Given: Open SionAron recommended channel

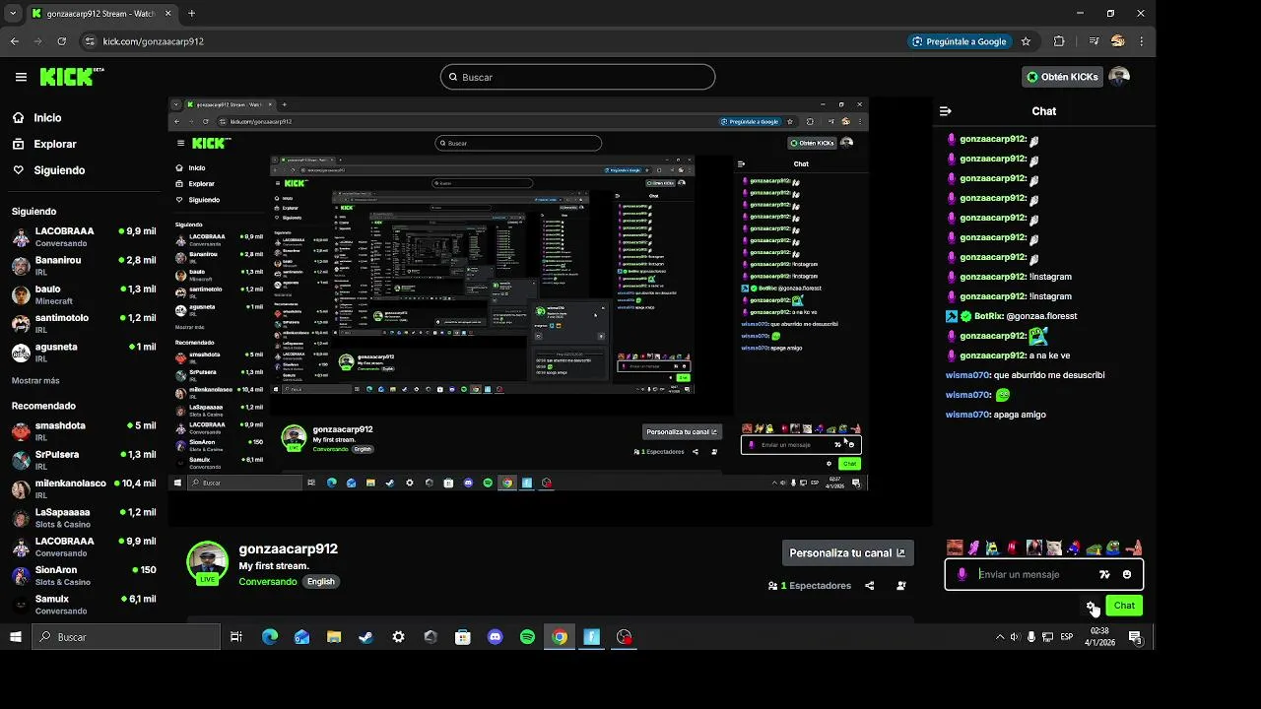Looking at the screenshot, I should click(84, 576).
